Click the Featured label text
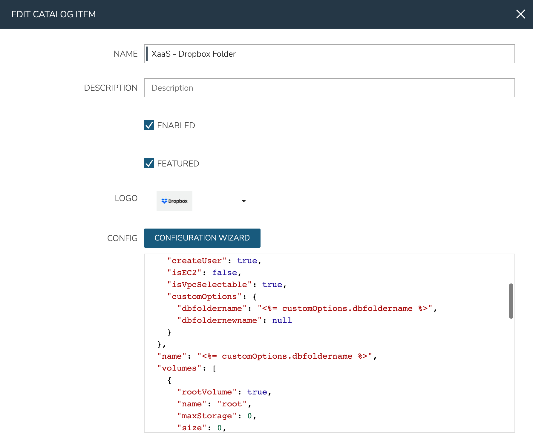 coord(178,164)
